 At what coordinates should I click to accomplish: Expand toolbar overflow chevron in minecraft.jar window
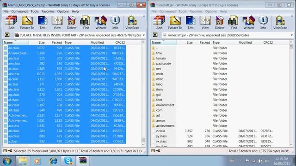[x=292, y=17]
